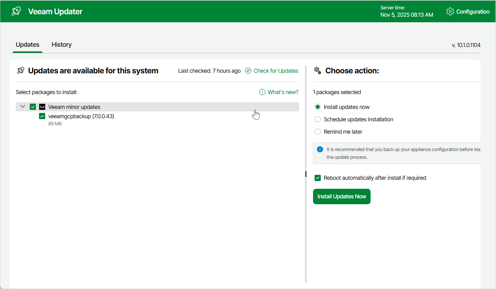The width and height of the screenshot is (496, 289).
Task: Click the gears icon beside Choose action
Action: [318, 71]
